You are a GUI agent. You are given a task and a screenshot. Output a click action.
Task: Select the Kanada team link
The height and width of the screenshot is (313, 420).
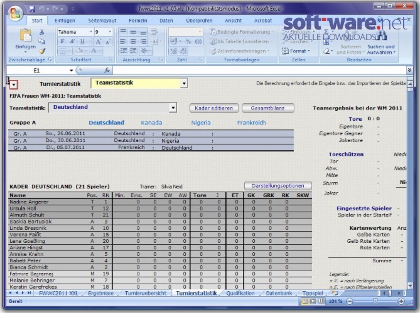click(x=151, y=123)
